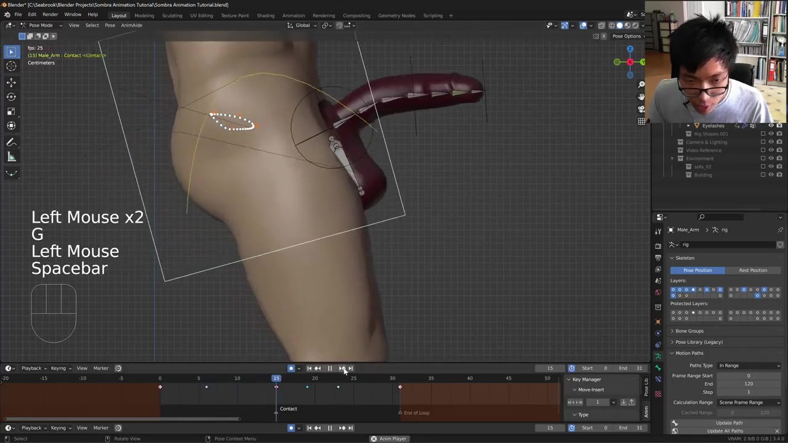The image size is (788, 443).
Task: Collapse the Skeleton panel
Action: (x=684, y=258)
